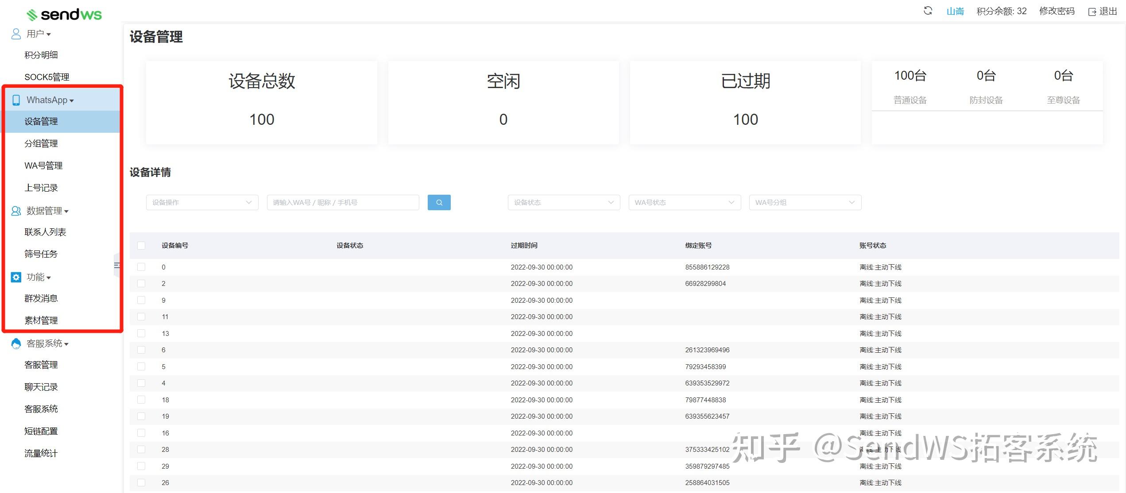
Task: Click the refresh icon in top bar
Action: click(x=928, y=11)
